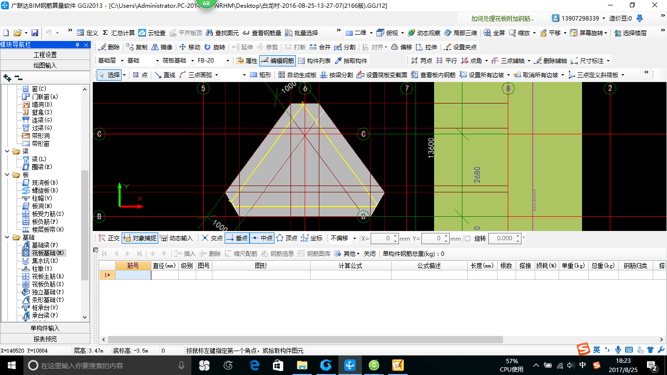Toggle the 编辑钢筋 button
667x375 pixels.
277,61
